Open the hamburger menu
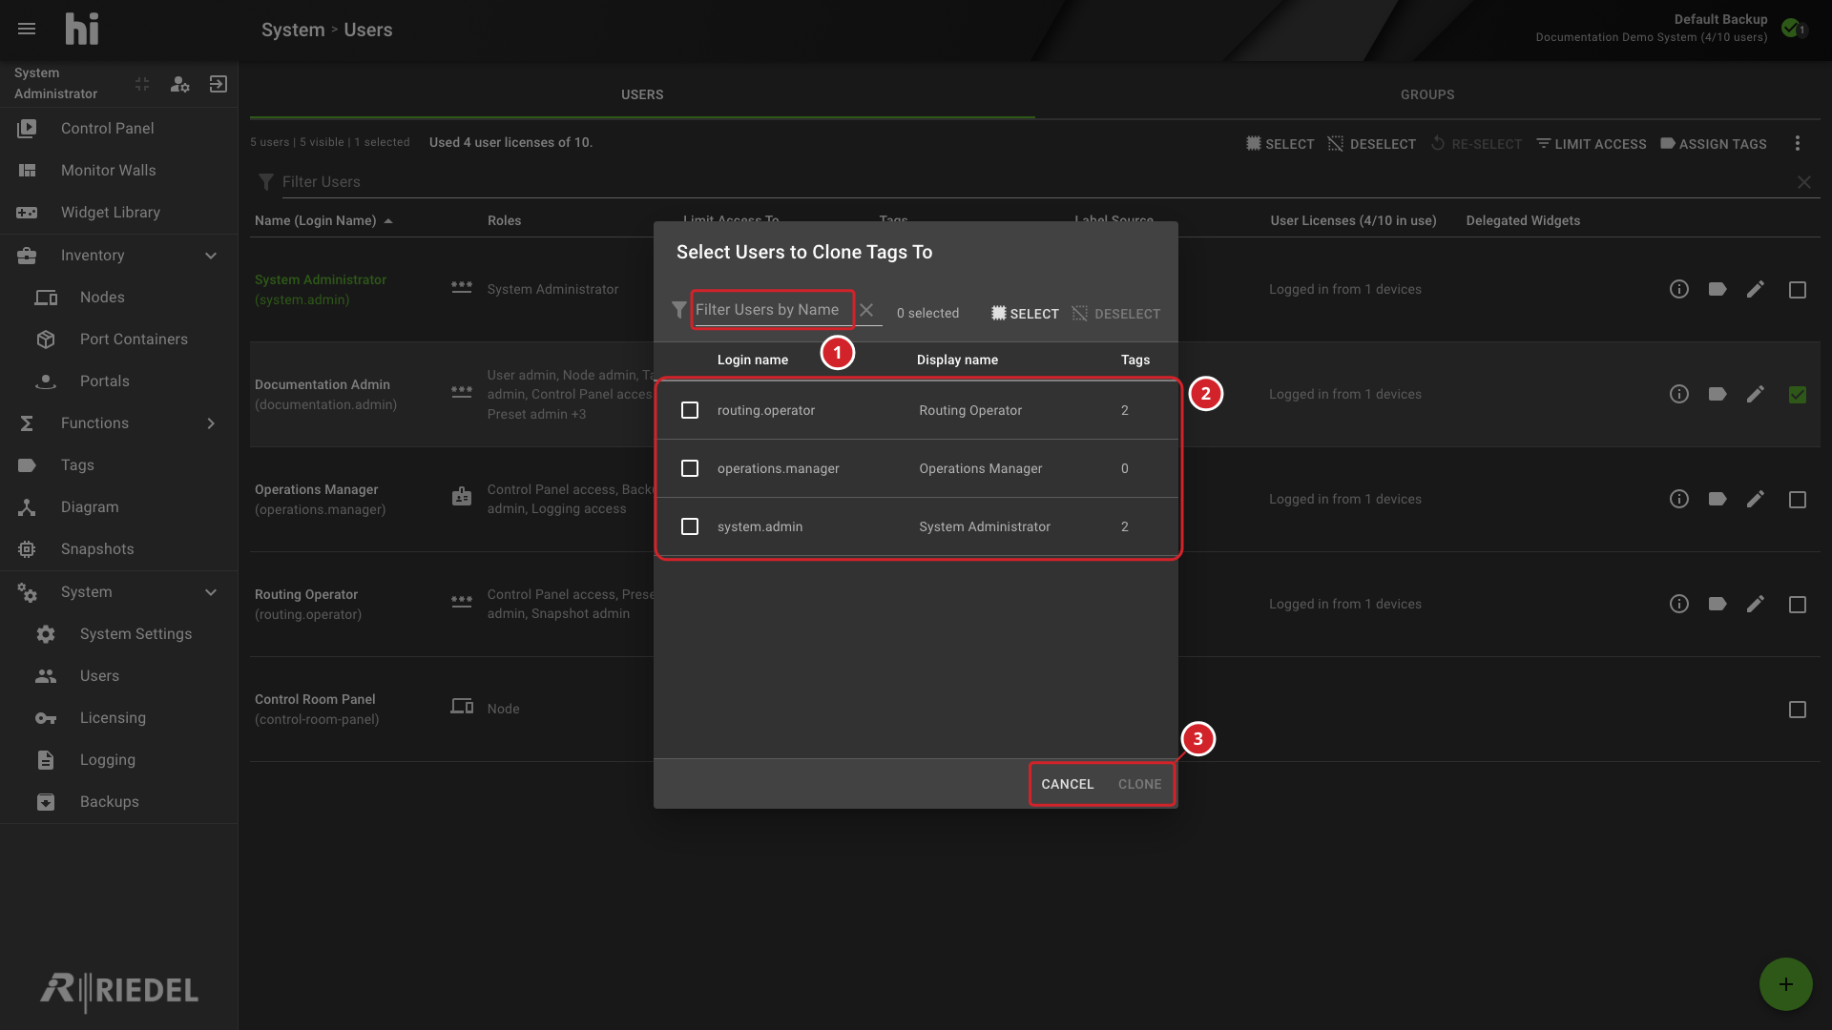Viewport: 1832px width, 1030px height. pos(27,29)
